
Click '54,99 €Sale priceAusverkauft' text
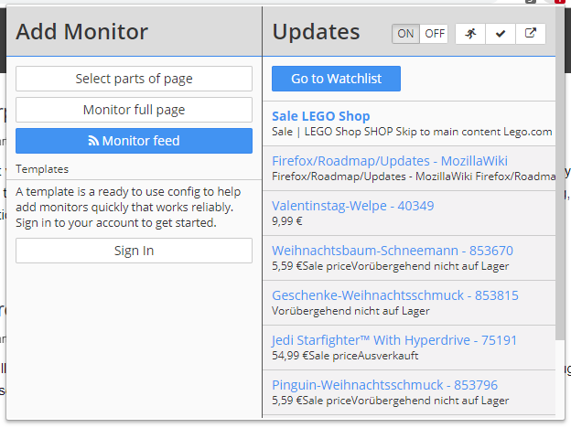(345, 356)
